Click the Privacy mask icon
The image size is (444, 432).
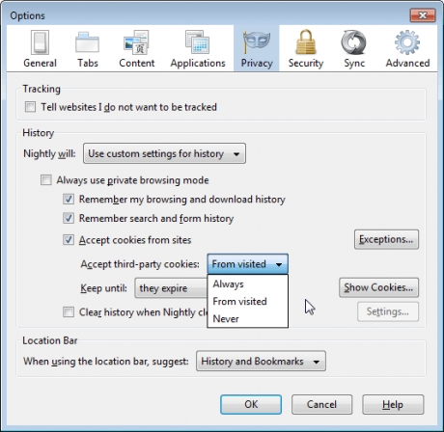pyautogui.click(x=257, y=42)
